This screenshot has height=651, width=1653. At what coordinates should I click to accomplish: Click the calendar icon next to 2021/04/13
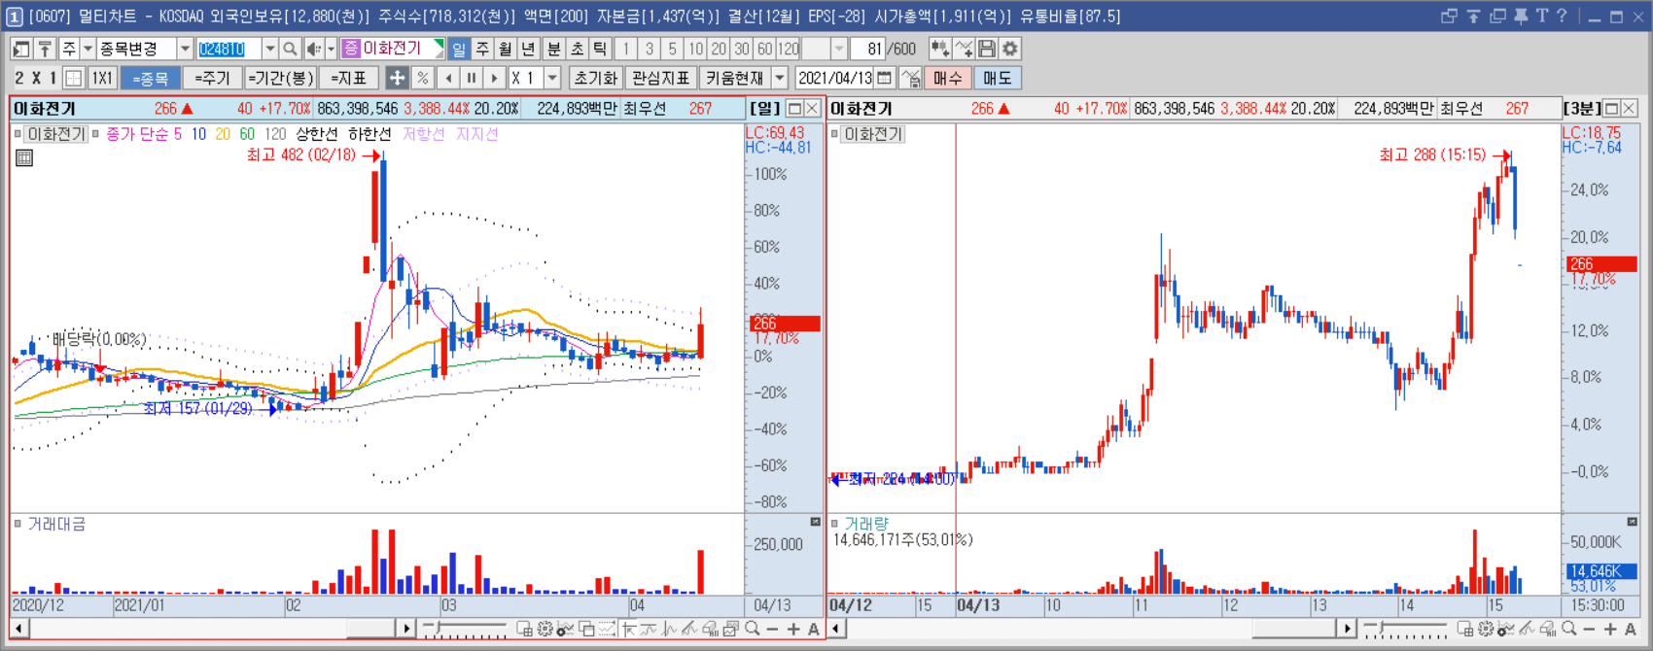(884, 78)
